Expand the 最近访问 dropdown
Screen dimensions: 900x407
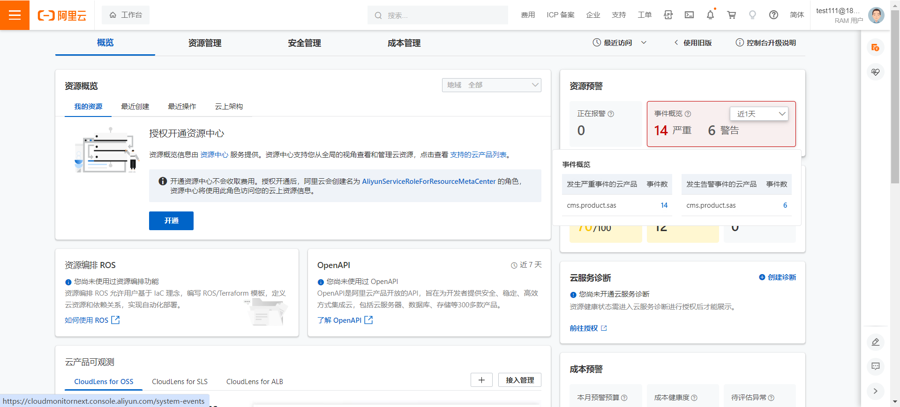(620, 43)
